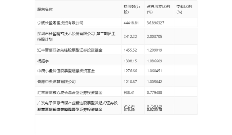Select shareholder 杨振宇

click(43, 61)
